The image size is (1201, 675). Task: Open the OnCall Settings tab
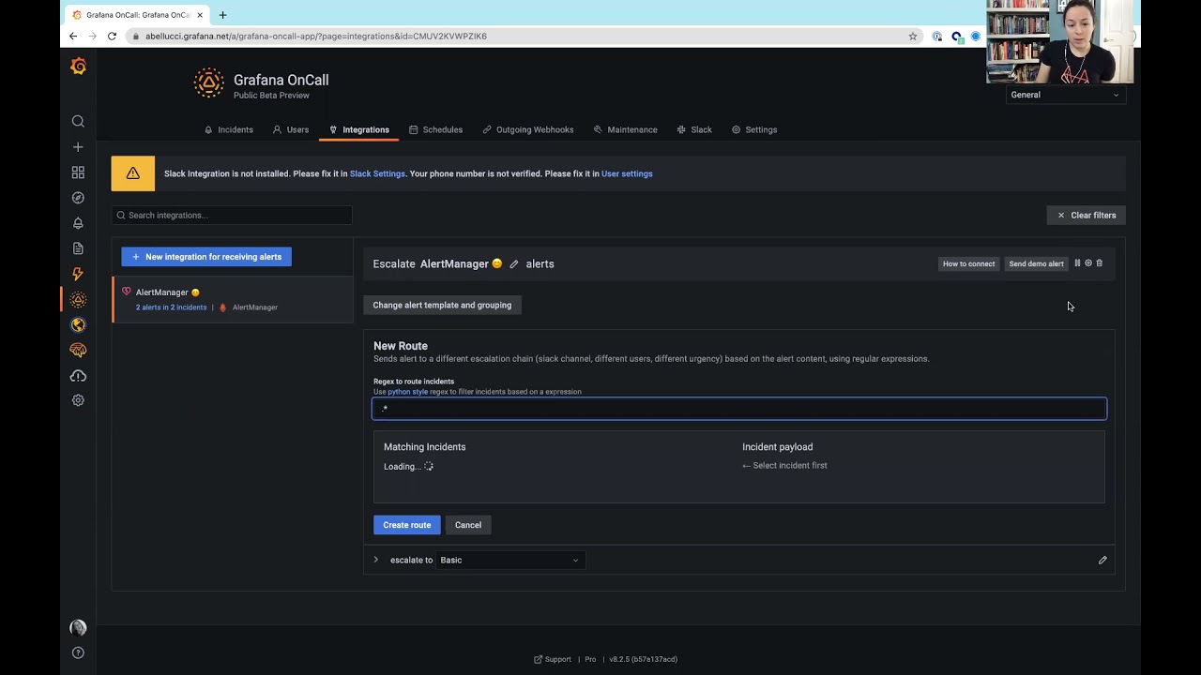pos(754,129)
